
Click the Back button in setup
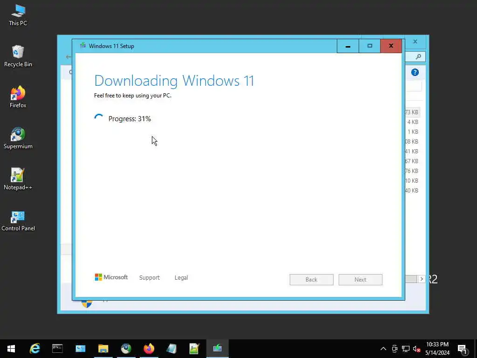pos(312,280)
